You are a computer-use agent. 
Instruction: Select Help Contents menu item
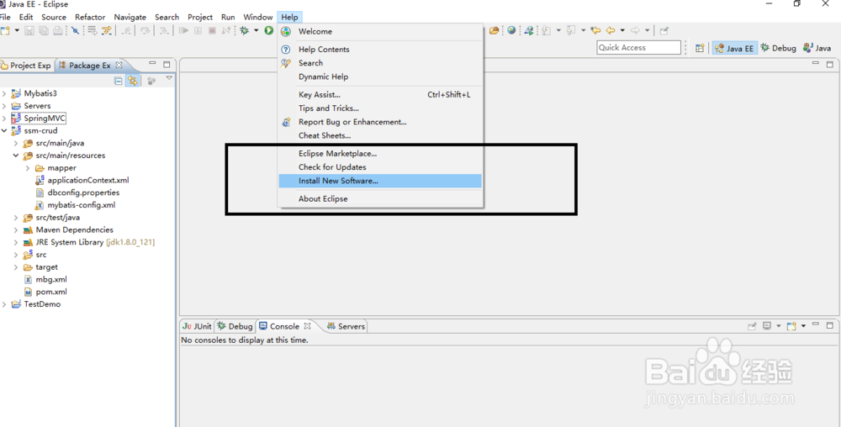[380, 50]
